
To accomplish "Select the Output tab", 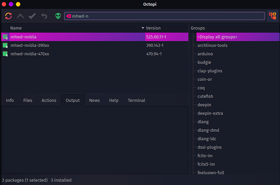I will (73, 100).
